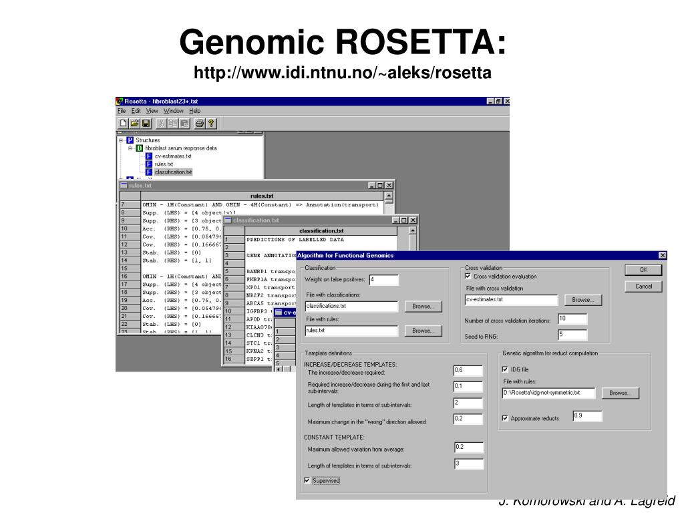Click the Paste clipboard toolbar icon
The width and height of the screenshot is (684, 513).
point(184,124)
